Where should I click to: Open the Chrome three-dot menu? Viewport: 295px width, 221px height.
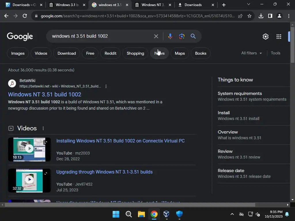pos(289,16)
